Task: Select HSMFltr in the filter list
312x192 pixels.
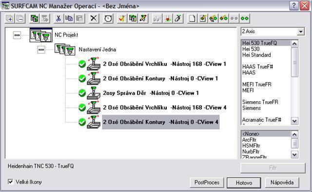Action: (x=251, y=146)
